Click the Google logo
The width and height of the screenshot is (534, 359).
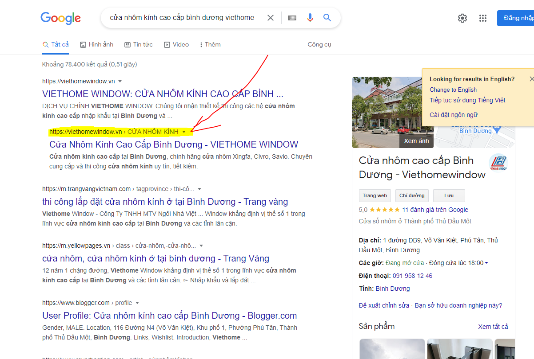coord(60,18)
